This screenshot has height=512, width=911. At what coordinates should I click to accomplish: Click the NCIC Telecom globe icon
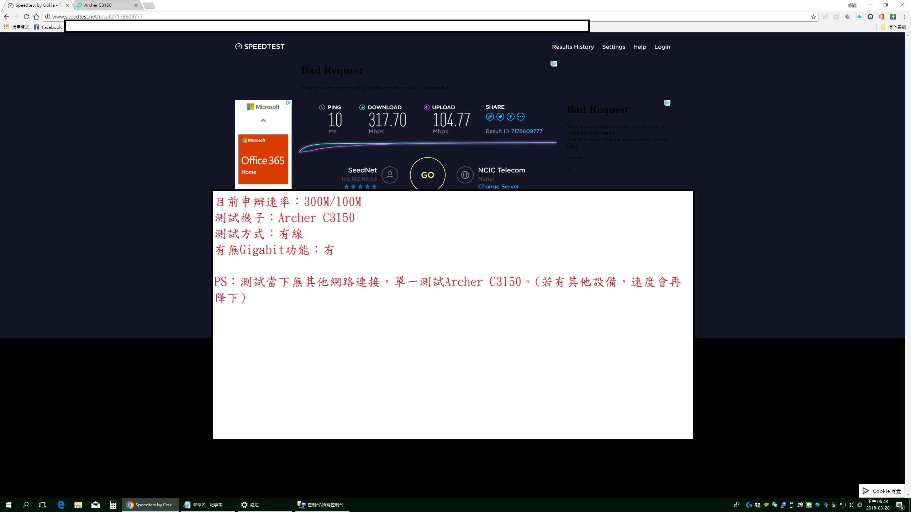(465, 175)
